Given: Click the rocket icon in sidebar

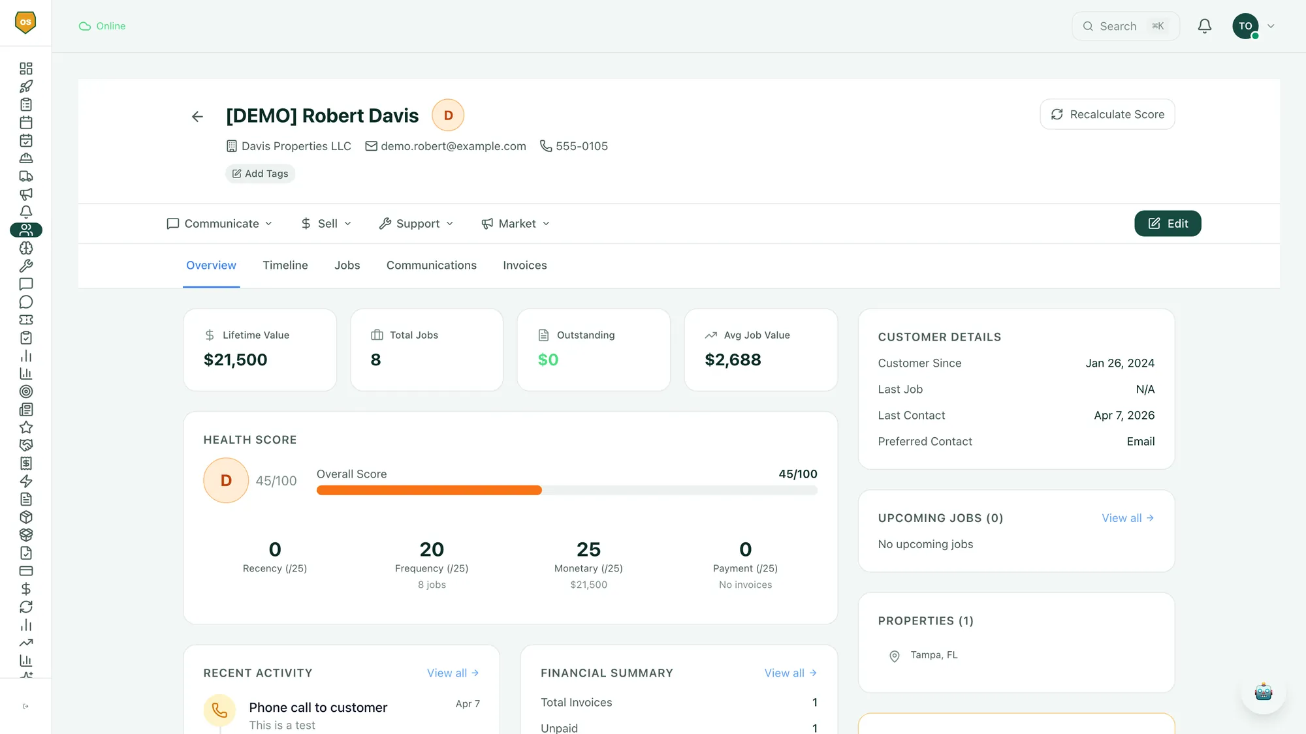Looking at the screenshot, I should [25, 86].
